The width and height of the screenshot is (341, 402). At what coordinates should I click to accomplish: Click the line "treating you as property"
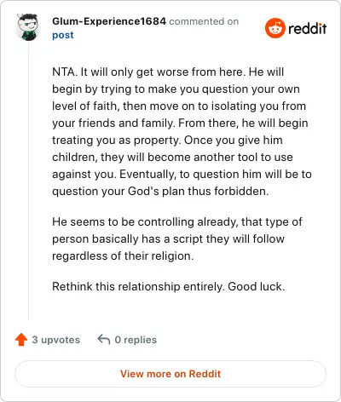(x=167, y=140)
